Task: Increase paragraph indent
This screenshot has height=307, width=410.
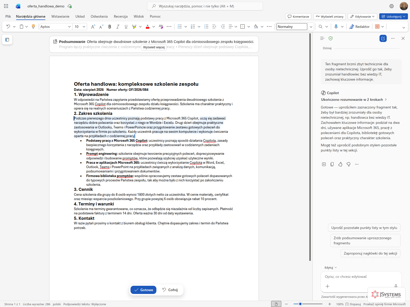Action: [223, 27]
